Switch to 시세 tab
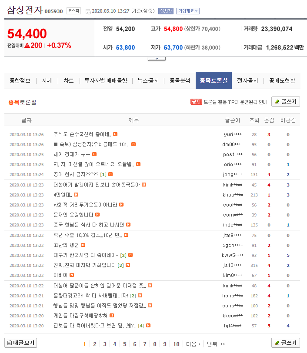Image resolution: width=307 pixels, height=353 pixels. 47,80
